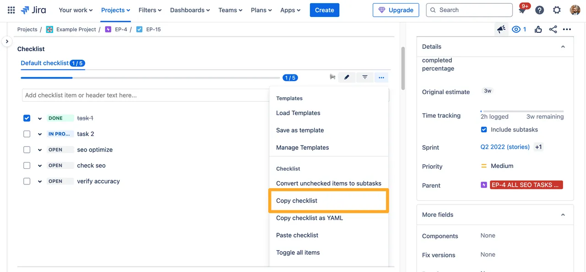Expand the verify accuracy item chevron
The image size is (586, 272).
click(x=40, y=182)
